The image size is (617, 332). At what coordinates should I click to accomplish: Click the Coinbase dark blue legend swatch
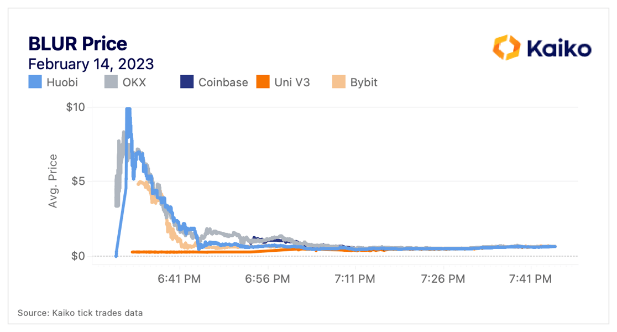click(187, 82)
